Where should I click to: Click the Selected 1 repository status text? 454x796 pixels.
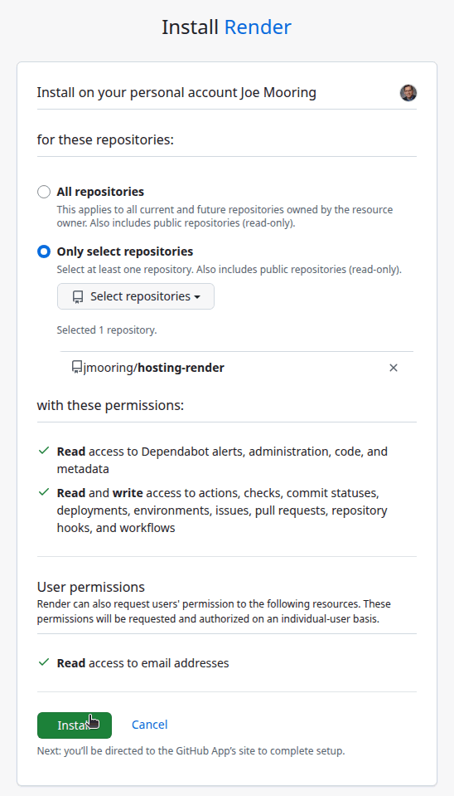coord(107,330)
